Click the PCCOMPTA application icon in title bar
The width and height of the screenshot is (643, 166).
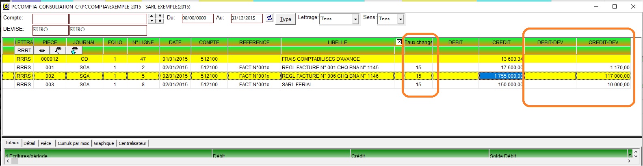(x=6, y=6)
